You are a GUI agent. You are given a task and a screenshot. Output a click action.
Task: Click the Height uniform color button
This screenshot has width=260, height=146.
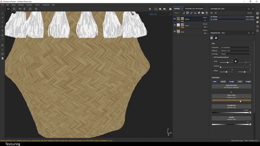232,118
